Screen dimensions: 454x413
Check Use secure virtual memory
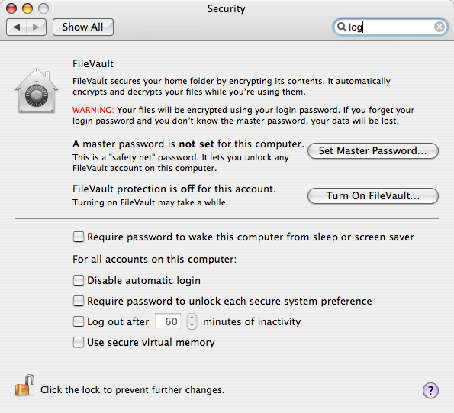point(78,342)
